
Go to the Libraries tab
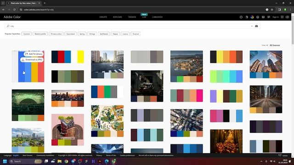pyautogui.click(x=157, y=17)
